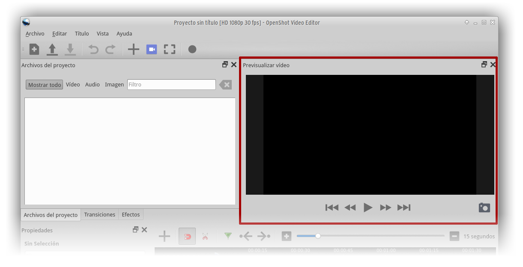Open the profile chooser camera icon
Viewport: 523px width, 267px height.
pos(152,49)
